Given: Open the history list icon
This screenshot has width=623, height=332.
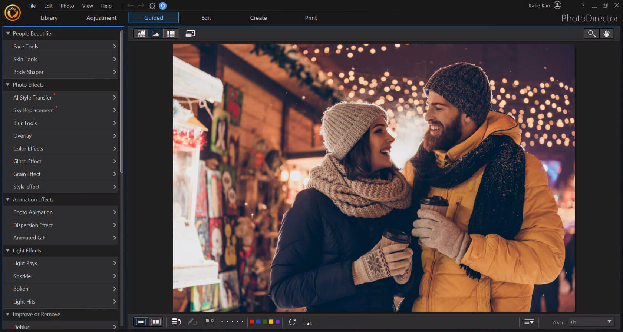Looking at the screenshot, I should click(x=176, y=322).
